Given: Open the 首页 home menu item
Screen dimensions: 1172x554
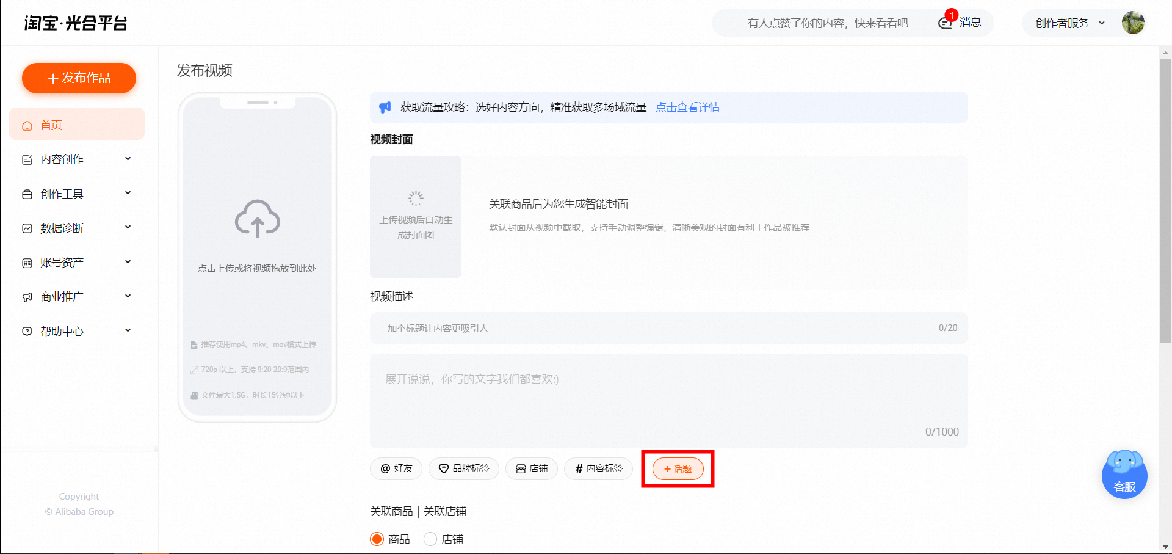Looking at the screenshot, I should 77,125.
